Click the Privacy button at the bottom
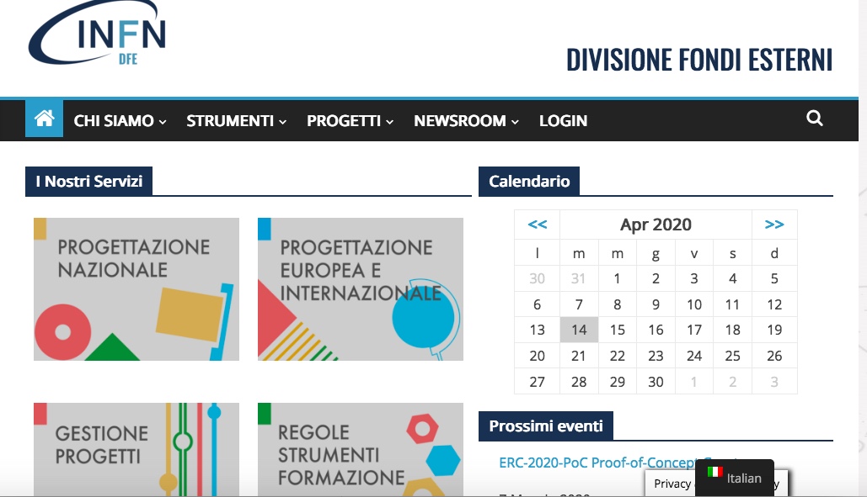867x497 pixels. click(x=672, y=484)
